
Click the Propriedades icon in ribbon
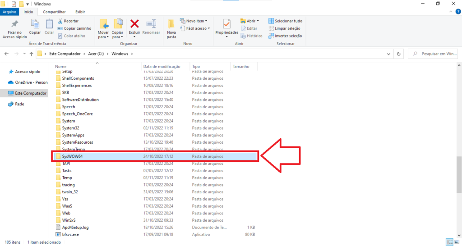click(226, 24)
